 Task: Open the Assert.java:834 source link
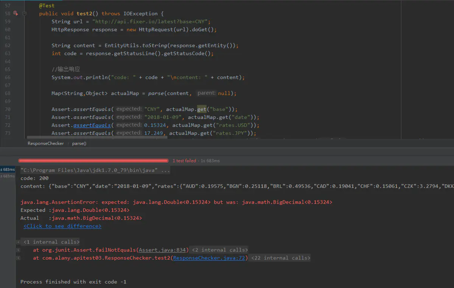click(x=163, y=250)
